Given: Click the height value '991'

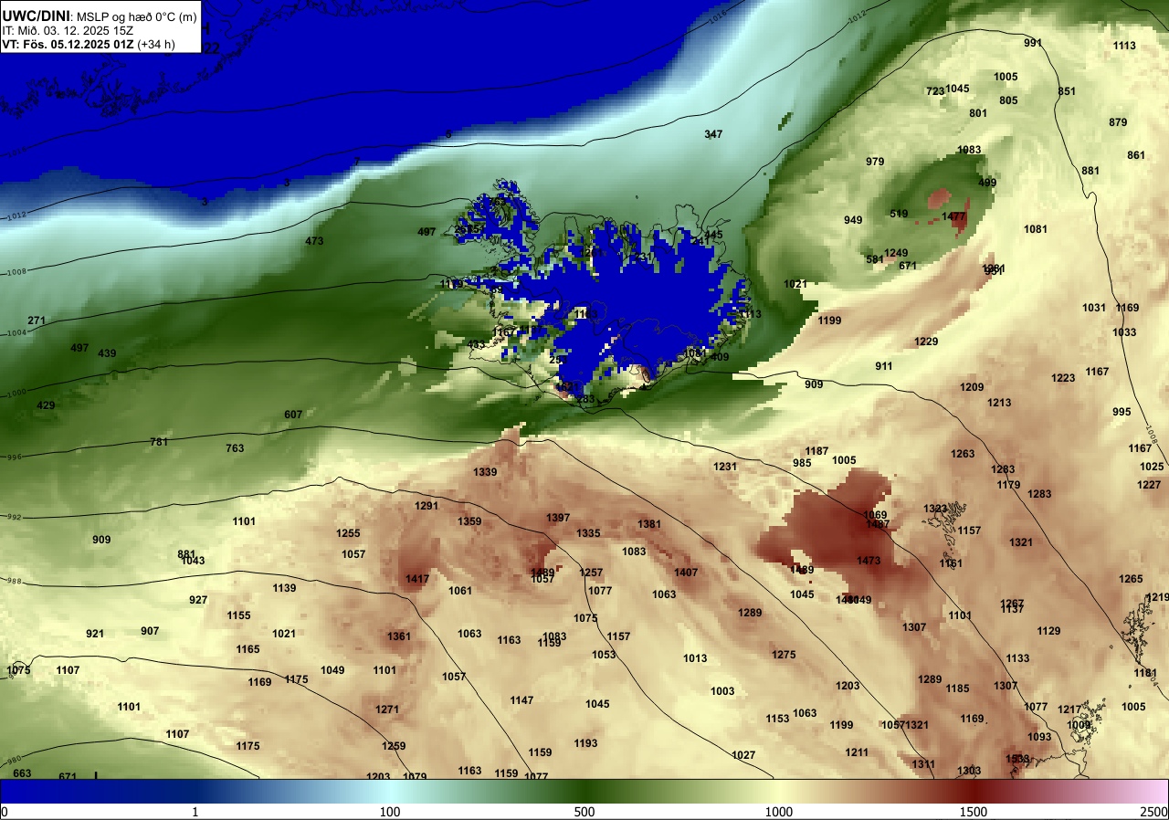Looking at the screenshot, I should coord(1033,43).
